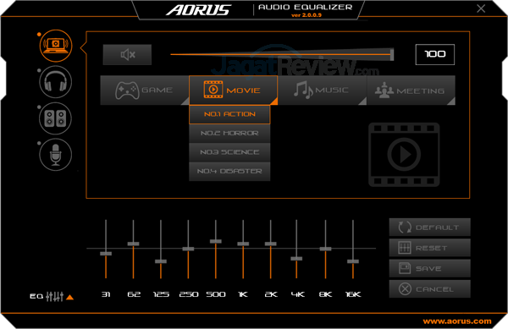508x329 pixels.
Task: Click the AORUS logo
Action: pyautogui.click(x=199, y=10)
